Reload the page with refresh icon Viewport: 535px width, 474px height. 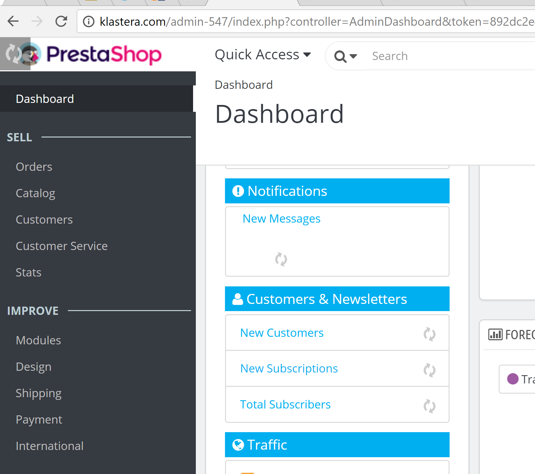pos(61,21)
